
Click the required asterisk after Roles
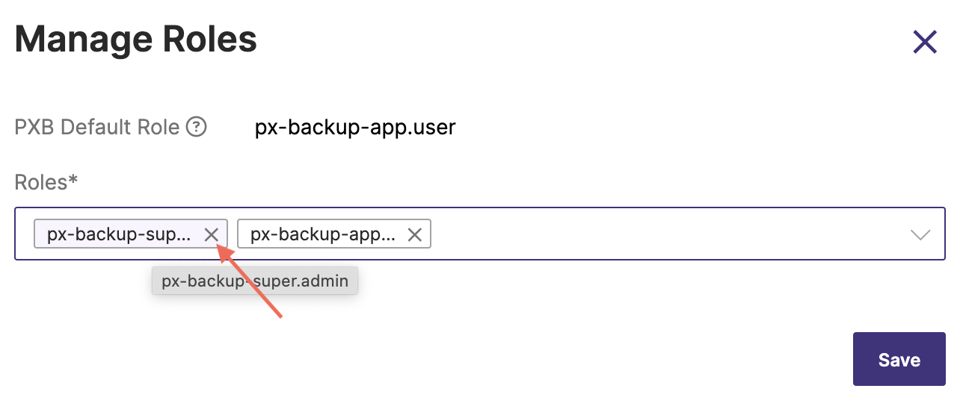click(x=73, y=181)
